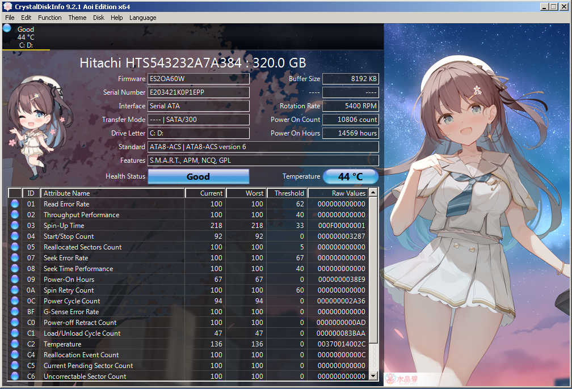This screenshot has height=389, width=572.
Task: Click the Features field
Action: click(263, 160)
